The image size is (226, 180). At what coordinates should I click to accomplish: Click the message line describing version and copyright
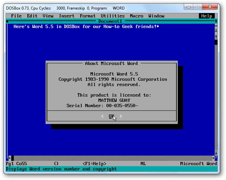click(61, 169)
